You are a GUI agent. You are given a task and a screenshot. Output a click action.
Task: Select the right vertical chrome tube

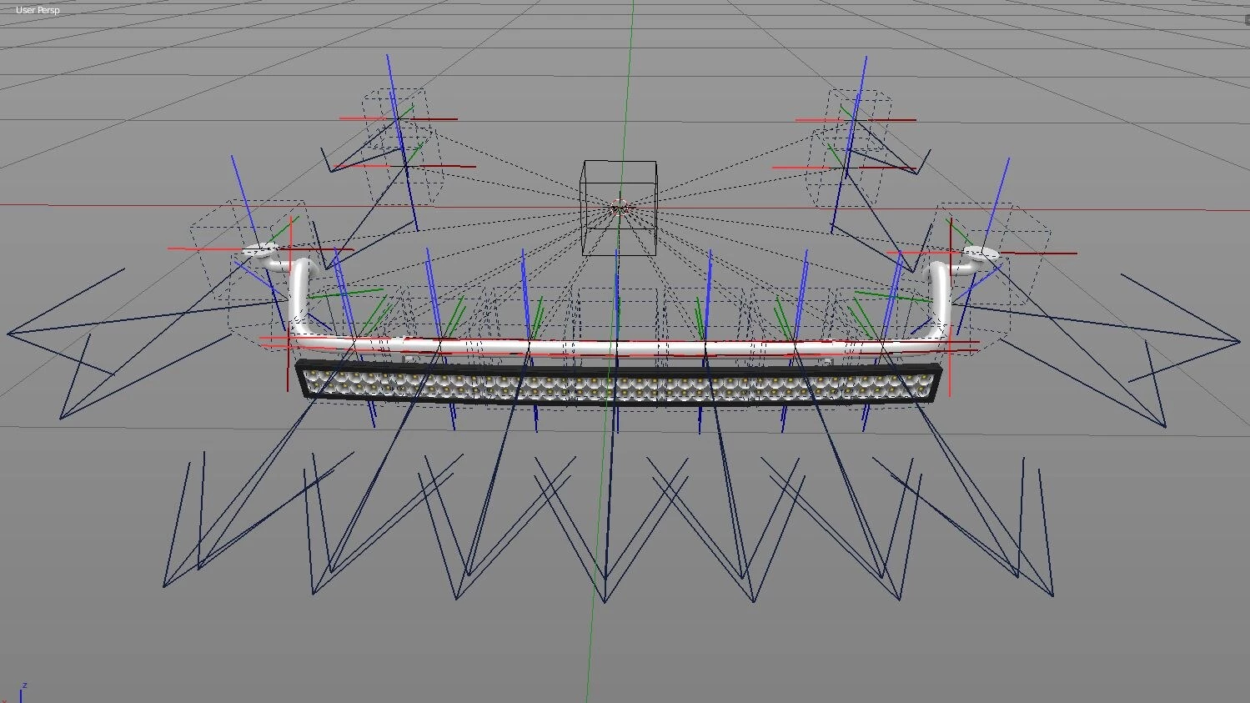coord(938,299)
